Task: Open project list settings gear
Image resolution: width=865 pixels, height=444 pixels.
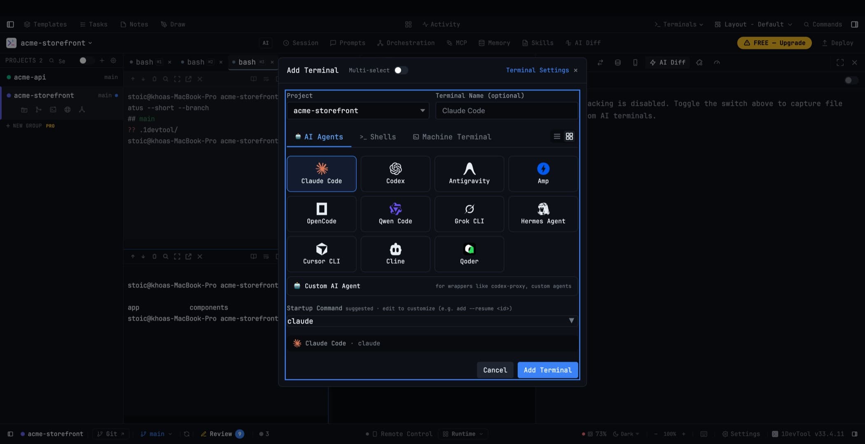Action: tap(113, 61)
